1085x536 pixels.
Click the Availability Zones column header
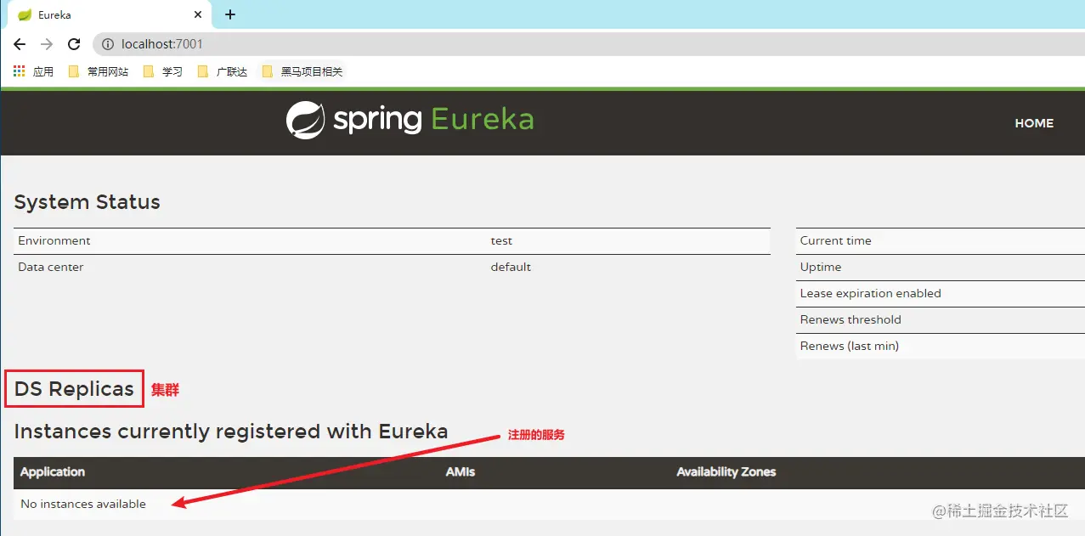726,472
